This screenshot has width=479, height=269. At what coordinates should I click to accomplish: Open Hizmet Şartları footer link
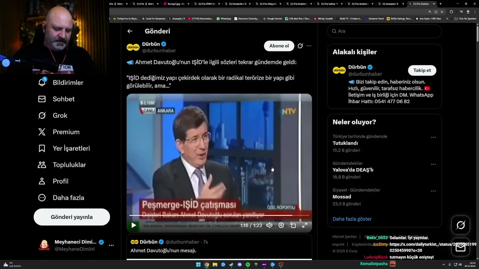345,237
